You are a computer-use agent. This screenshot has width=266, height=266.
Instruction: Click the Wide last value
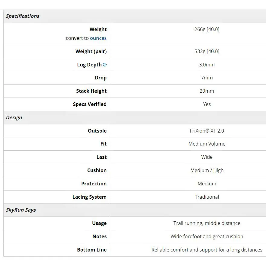[207, 157]
